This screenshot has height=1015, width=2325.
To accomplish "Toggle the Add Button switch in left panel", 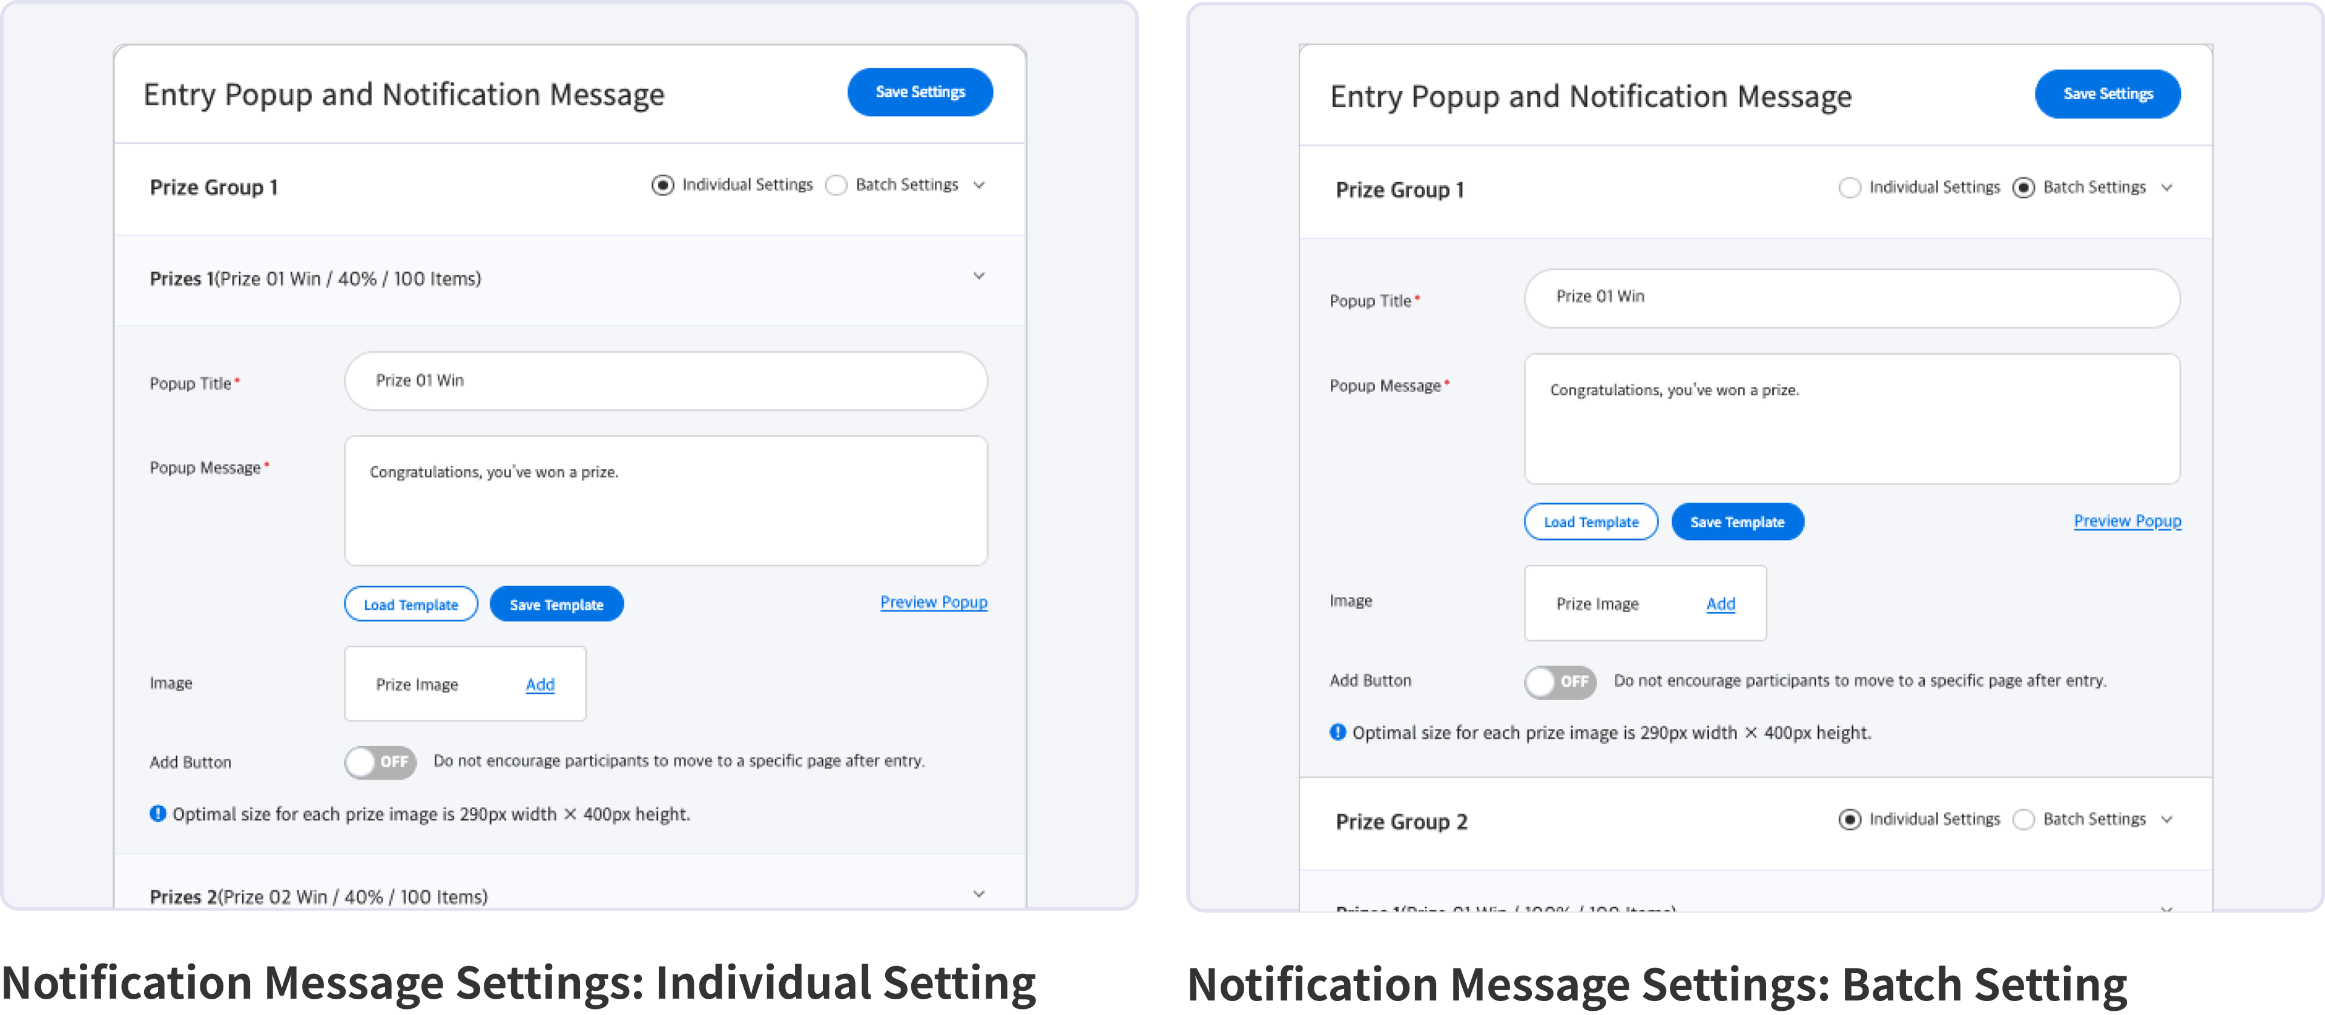I will click(380, 761).
